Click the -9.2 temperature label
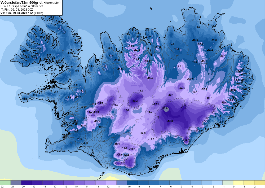 (x=60, y=22)
